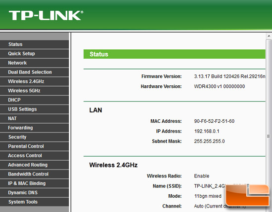Click the scrollbar up arrow
The height and width of the screenshot is (212, 272).
[269, 36]
